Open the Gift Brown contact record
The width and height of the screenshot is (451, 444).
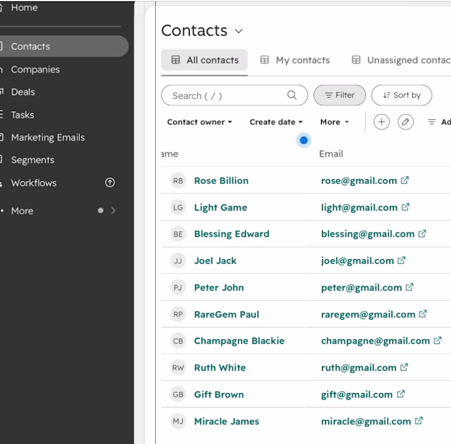tap(219, 394)
